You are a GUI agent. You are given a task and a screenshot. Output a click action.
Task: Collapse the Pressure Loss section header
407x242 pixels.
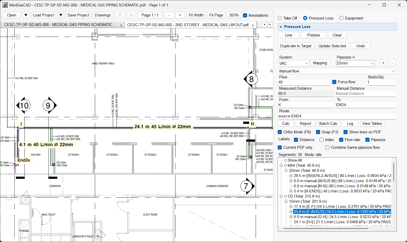(x=337, y=27)
